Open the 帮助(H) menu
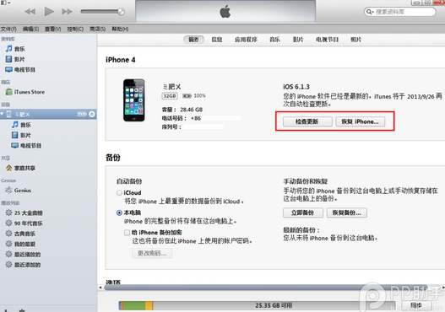Image resolution: width=445 pixels, height=312 pixels. (120, 29)
